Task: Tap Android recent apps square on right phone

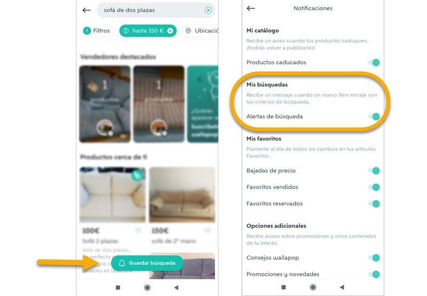Action: 283,287
